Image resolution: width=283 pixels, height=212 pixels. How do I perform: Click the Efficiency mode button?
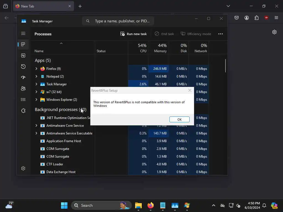point(196,34)
